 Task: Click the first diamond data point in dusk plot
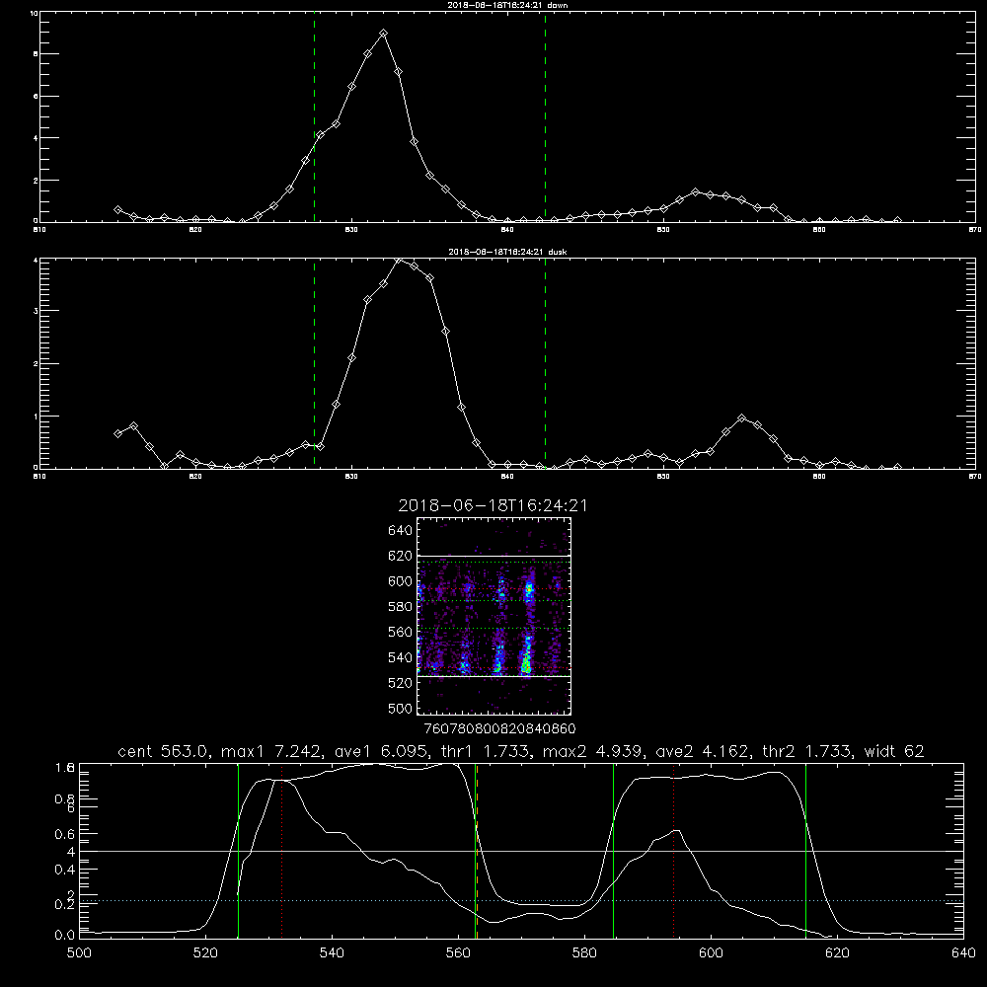pyautogui.click(x=117, y=433)
